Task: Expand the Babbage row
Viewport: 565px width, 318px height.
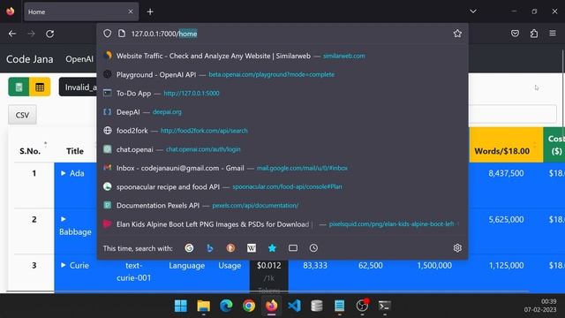Action: click(63, 219)
